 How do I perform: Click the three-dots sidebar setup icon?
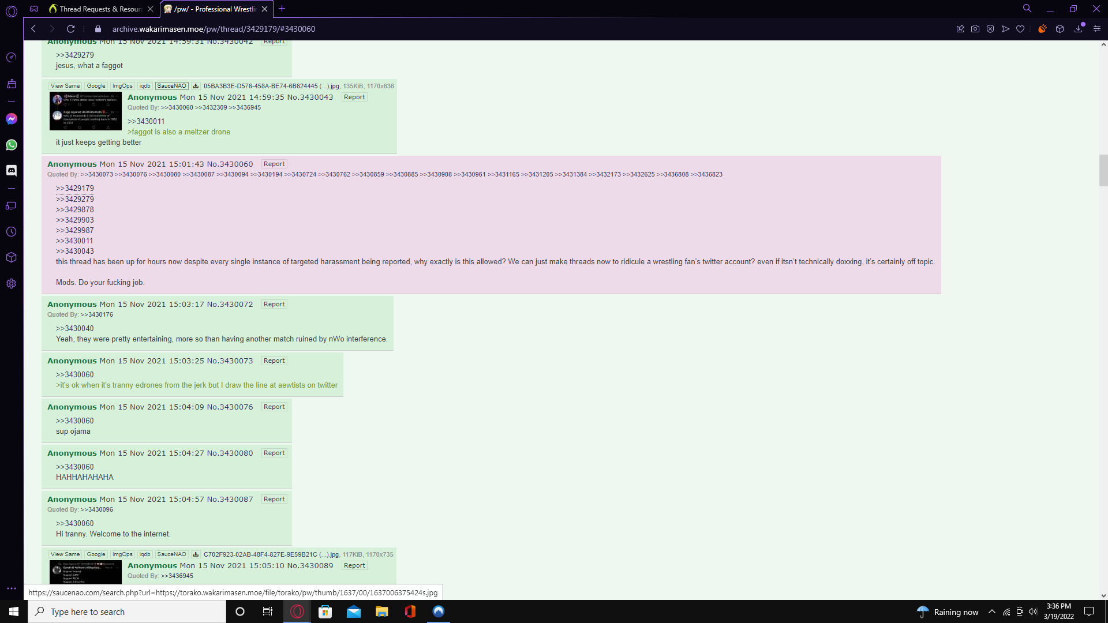coord(11,588)
